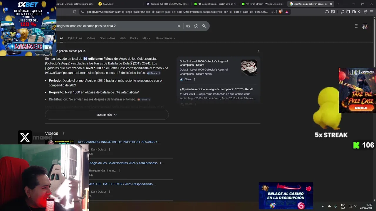The width and height of the screenshot is (376, 211).
Task: Switch to Books results tab
Action: click(x=134, y=38)
